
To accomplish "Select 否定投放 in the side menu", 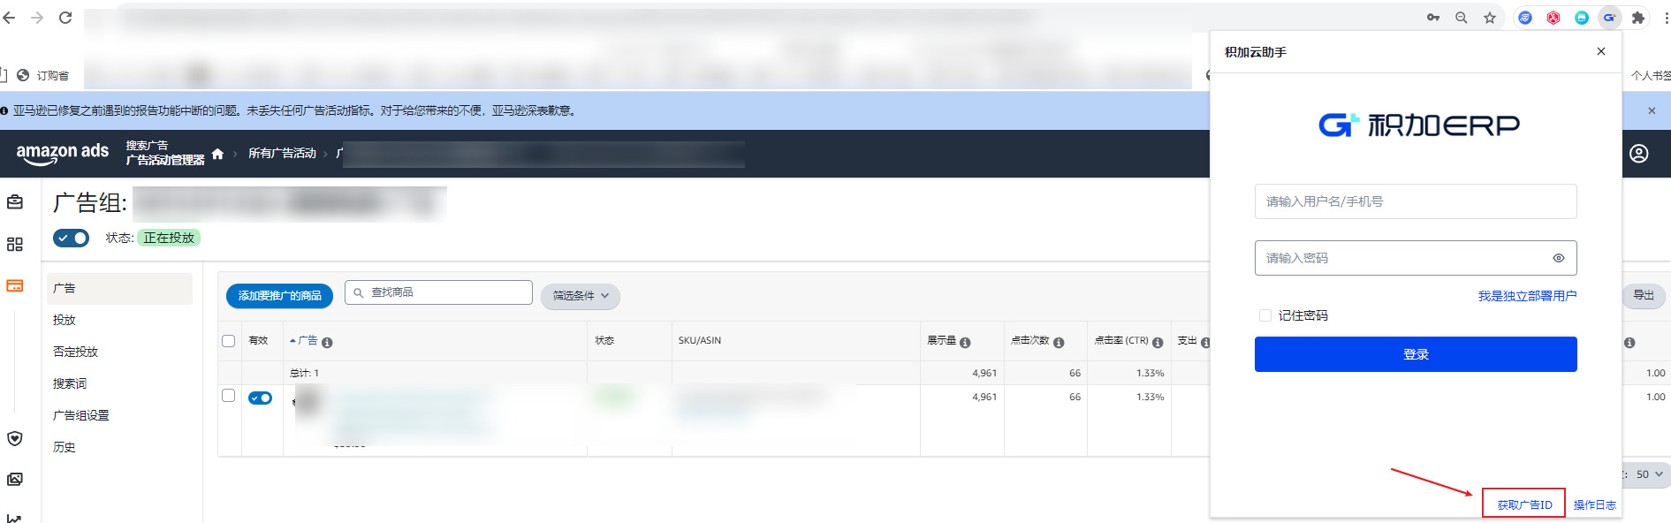I will [76, 352].
